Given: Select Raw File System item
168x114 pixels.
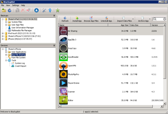Looking at the screenshot, I should click(18, 57).
